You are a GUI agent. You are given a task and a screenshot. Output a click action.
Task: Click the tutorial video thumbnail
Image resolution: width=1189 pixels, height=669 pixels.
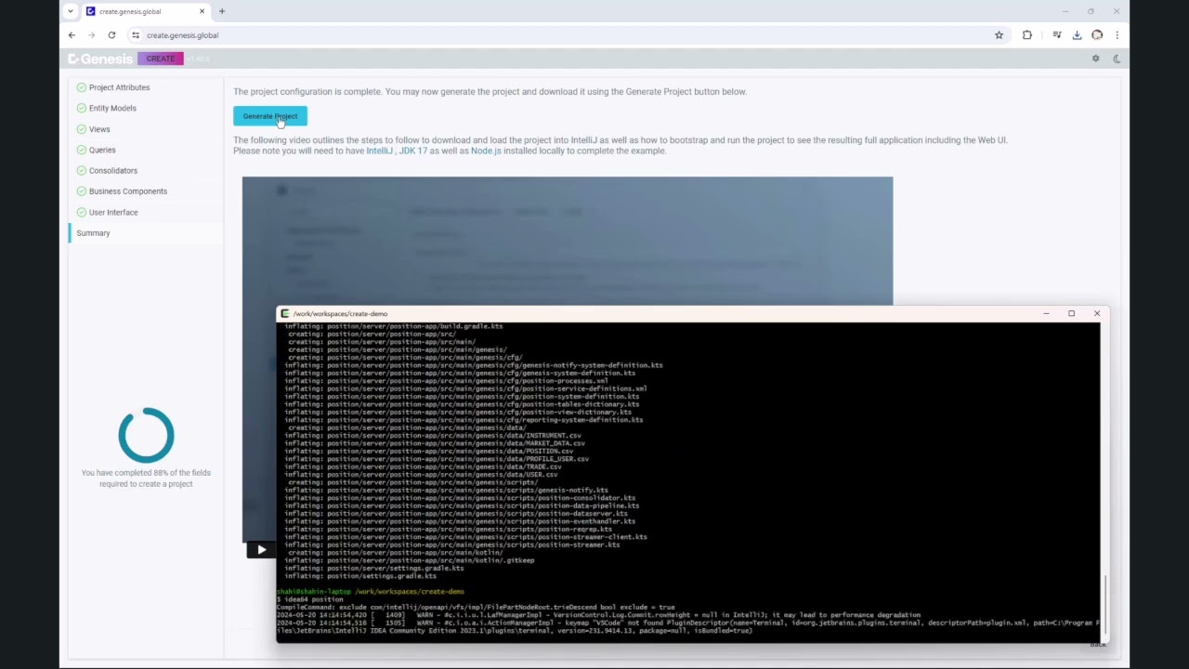pos(568,242)
